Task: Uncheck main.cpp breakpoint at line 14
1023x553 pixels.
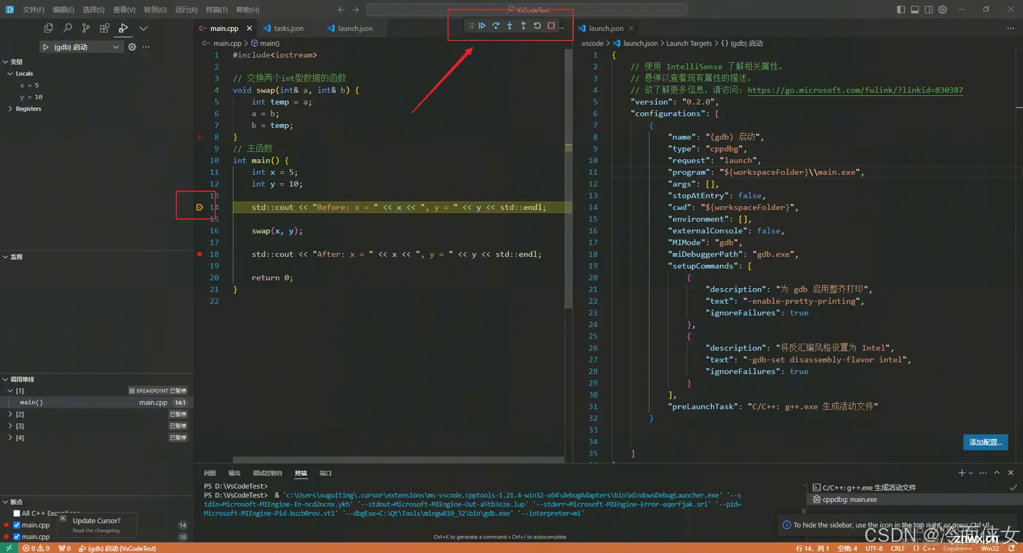Action: click(17, 525)
